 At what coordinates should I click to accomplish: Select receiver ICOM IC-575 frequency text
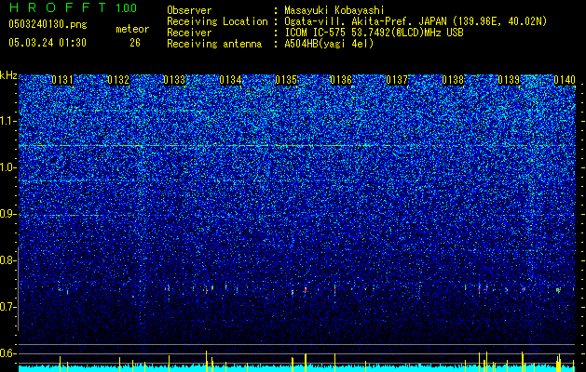(374, 33)
